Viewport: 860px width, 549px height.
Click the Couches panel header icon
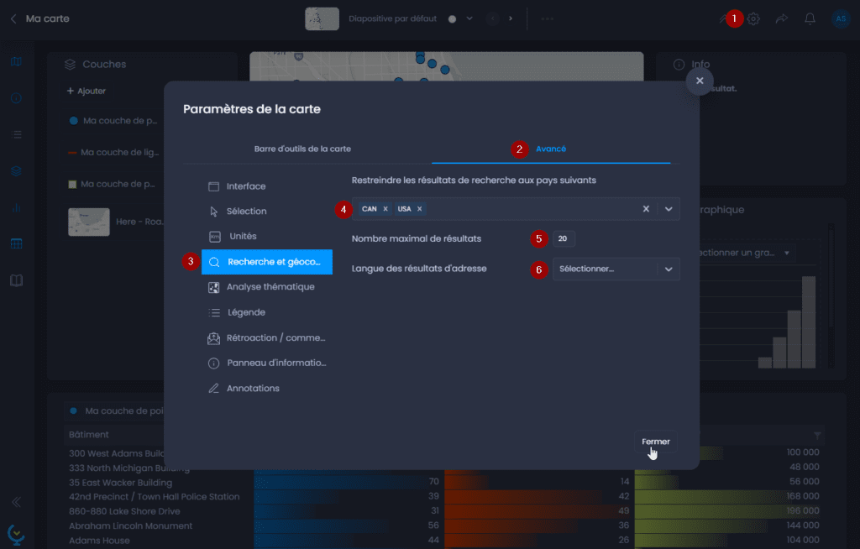(71, 65)
